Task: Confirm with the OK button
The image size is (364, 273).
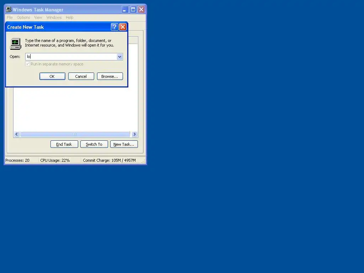Action: pos(52,76)
